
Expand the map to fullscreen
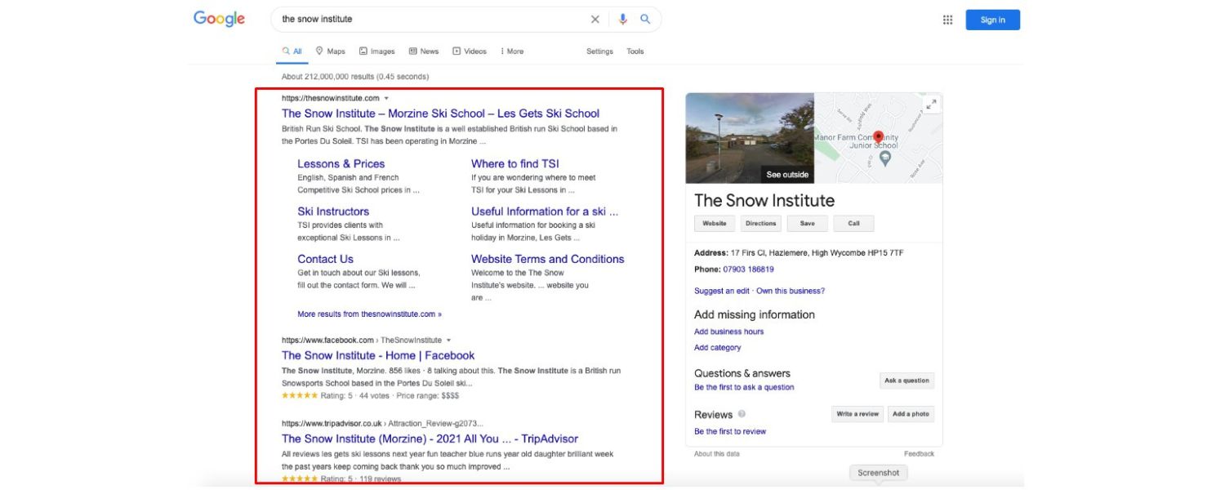pos(933,102)
